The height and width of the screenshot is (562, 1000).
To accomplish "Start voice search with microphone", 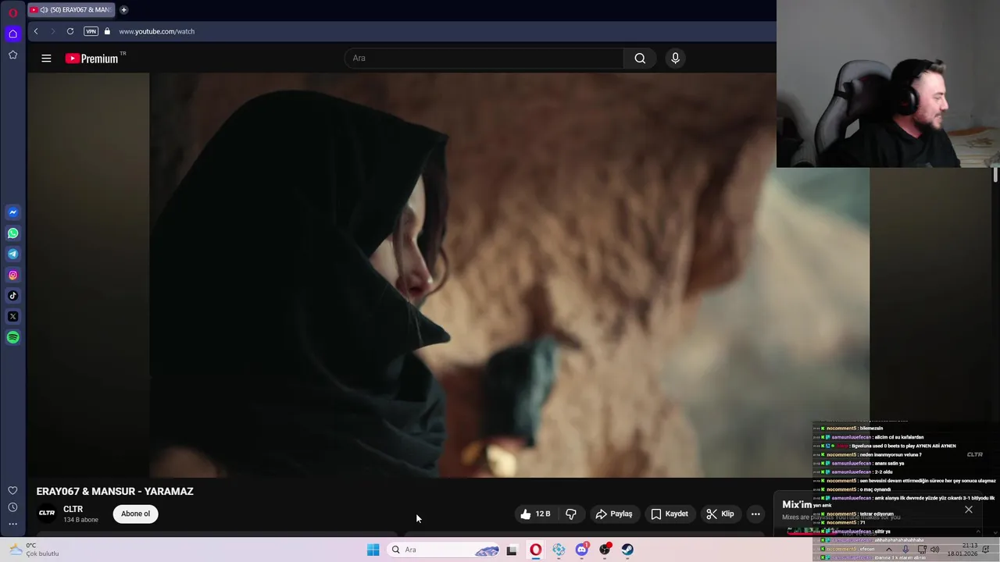I will pos(675,58).
